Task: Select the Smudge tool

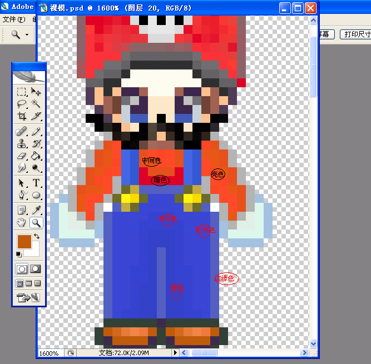Action: tap(22, 168)
